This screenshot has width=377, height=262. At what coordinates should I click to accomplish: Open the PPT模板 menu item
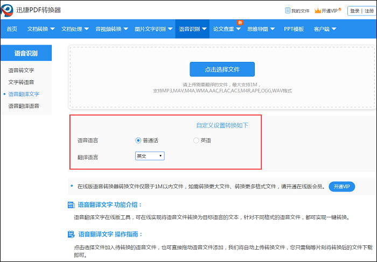tap(294, 29)
